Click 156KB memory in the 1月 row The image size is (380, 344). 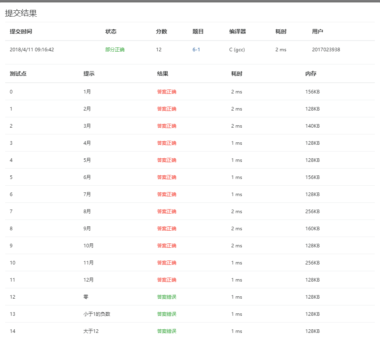(312, 92)
